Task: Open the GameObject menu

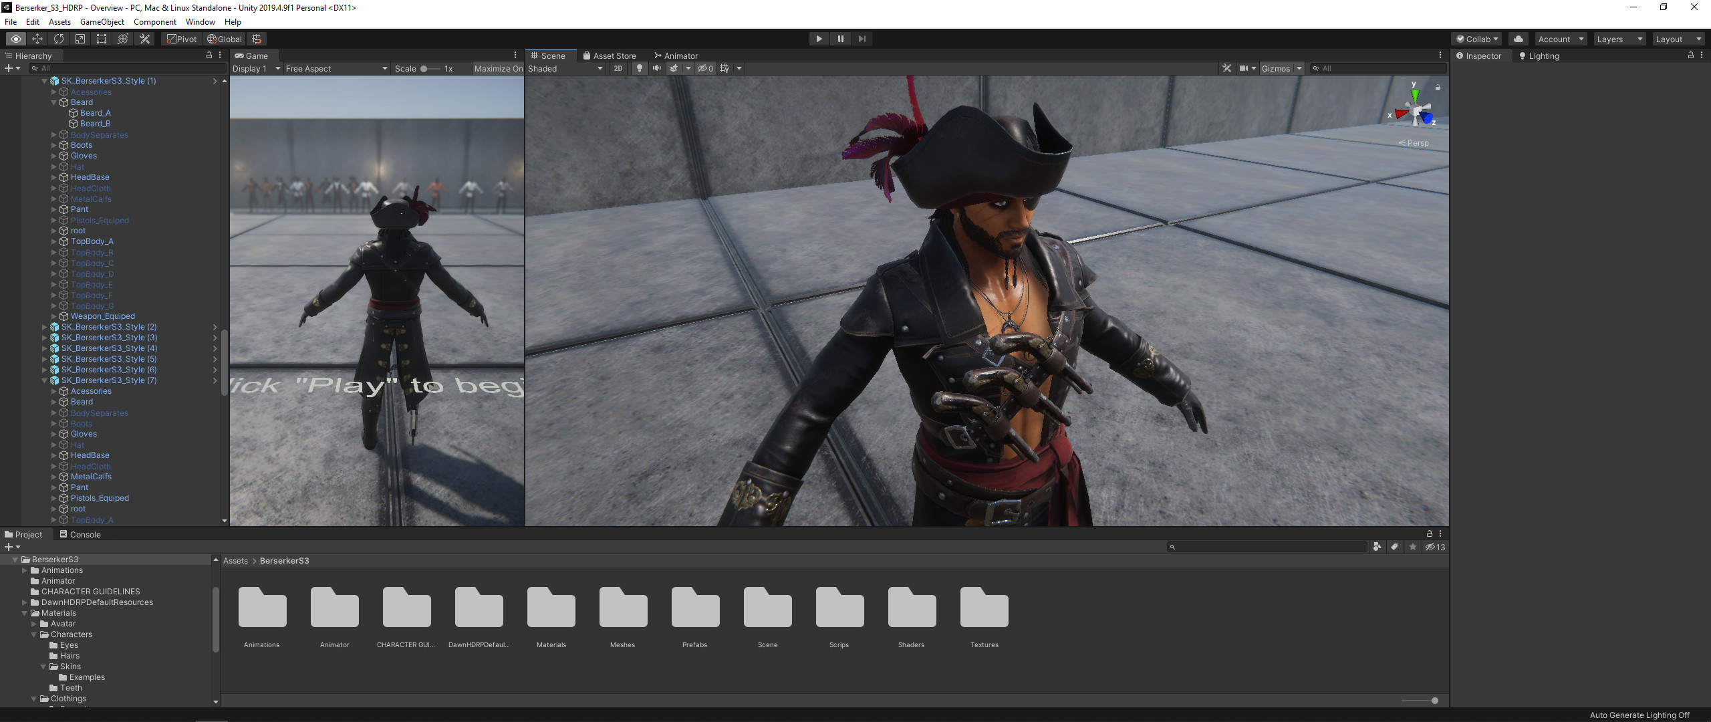Action: (102, 21)
